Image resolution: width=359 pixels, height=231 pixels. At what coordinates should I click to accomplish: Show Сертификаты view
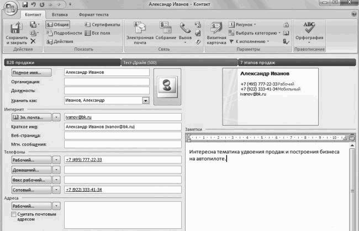click(x=102, y=24)
